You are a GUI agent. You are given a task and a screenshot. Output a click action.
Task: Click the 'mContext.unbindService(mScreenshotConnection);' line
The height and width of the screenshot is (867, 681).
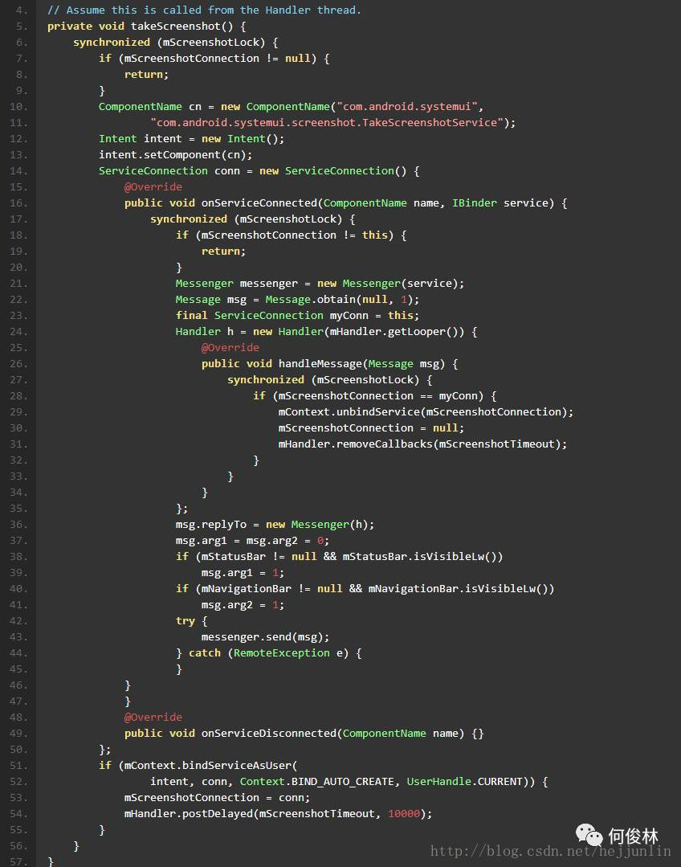click(426, 411)
